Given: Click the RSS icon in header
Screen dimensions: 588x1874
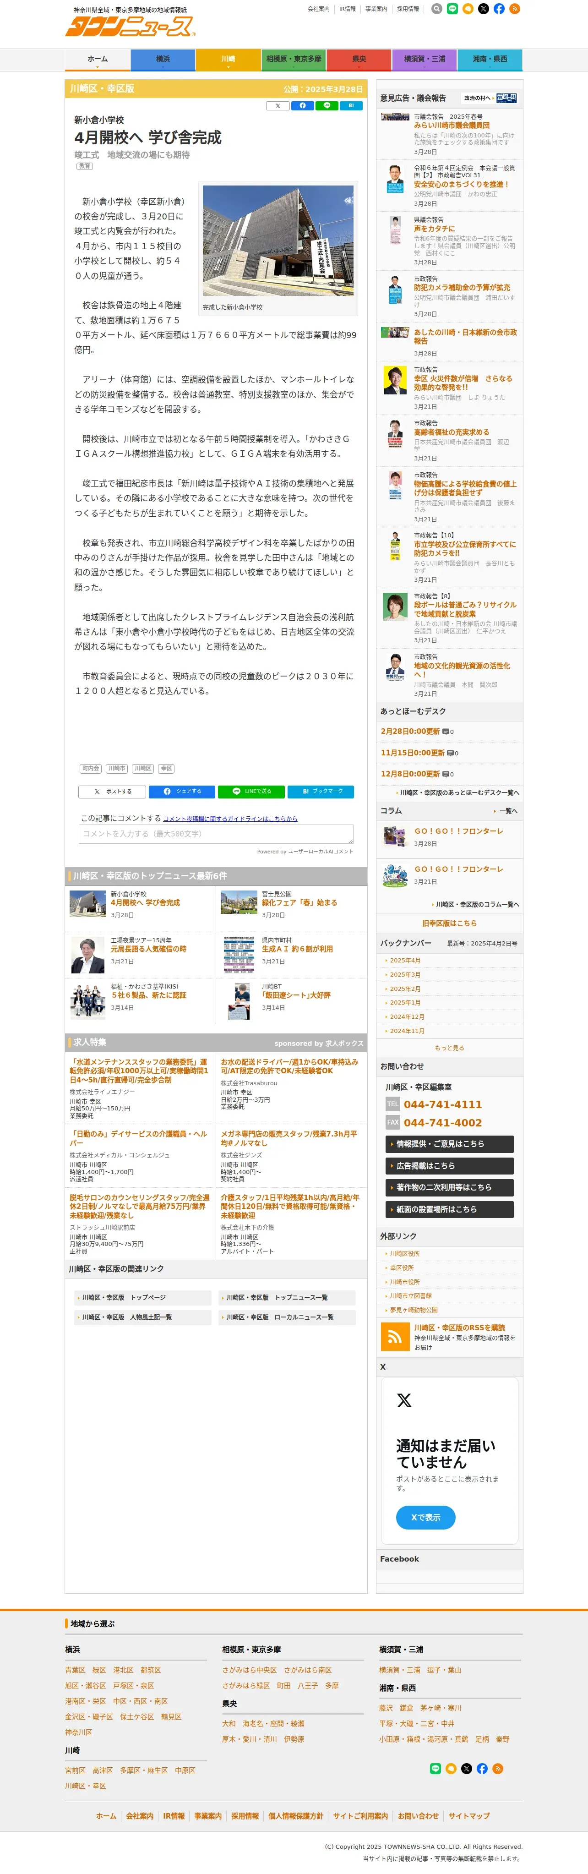Looking at the screenshot, I should 515,9.
